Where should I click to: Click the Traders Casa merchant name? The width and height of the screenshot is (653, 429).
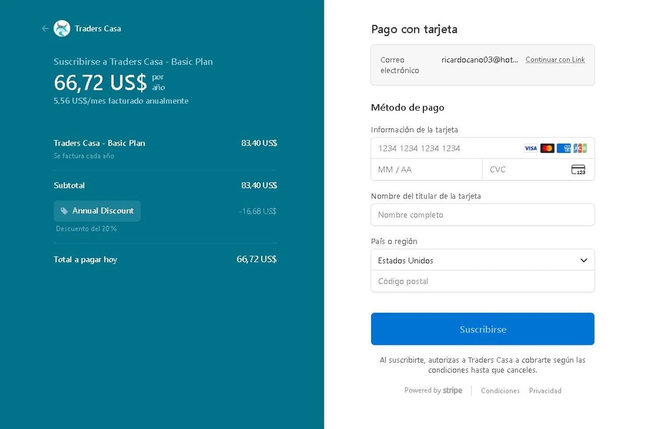tap(98, 29)
